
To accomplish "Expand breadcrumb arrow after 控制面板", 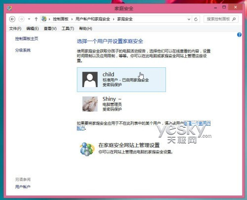I will pos(72,19).
